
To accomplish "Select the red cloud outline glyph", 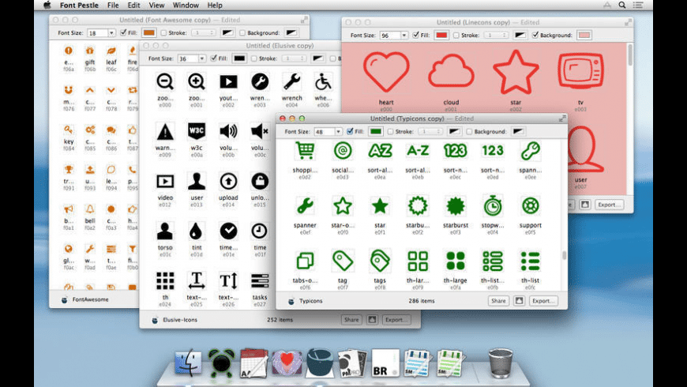I will pyautogui.click(x=451, y=73).
